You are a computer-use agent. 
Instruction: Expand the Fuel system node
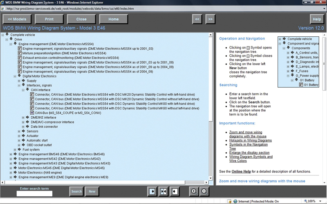[15, 150]
